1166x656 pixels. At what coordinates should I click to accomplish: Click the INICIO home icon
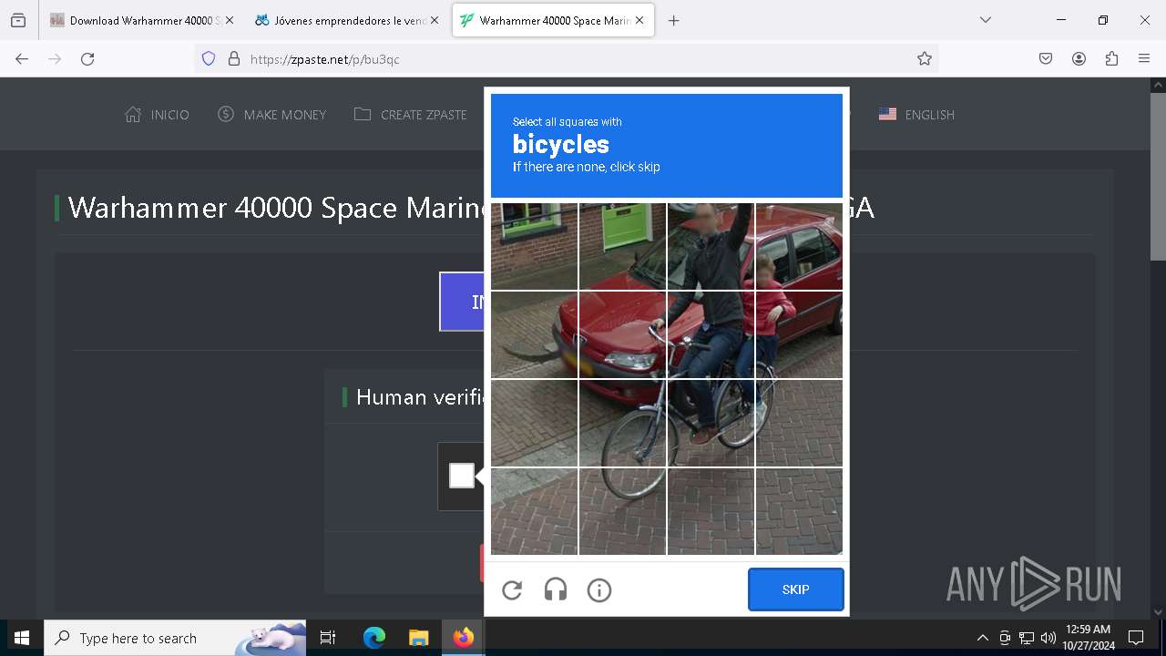click(133, 115)
